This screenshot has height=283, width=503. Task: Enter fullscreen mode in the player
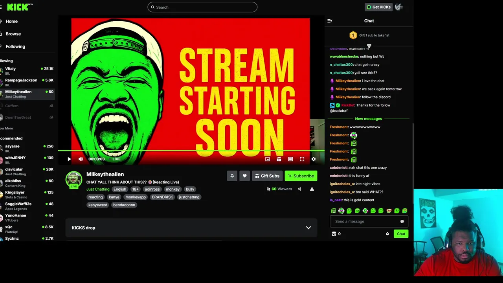tap(302, 159)
